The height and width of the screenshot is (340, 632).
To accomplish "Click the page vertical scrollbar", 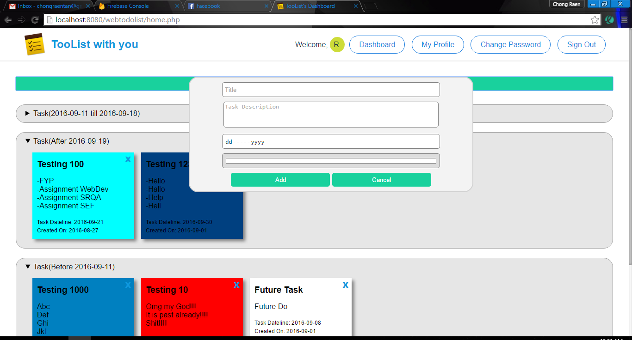I will pos(629,147).
